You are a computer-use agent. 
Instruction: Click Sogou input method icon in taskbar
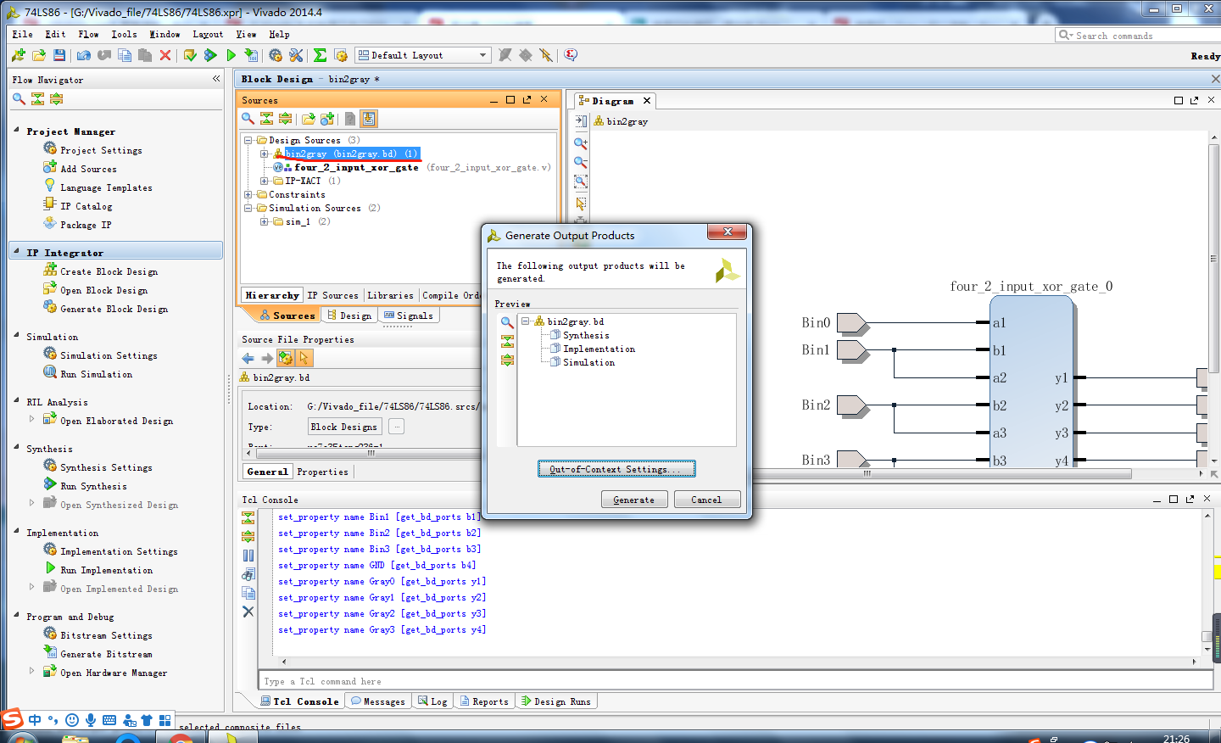point(12,719)
